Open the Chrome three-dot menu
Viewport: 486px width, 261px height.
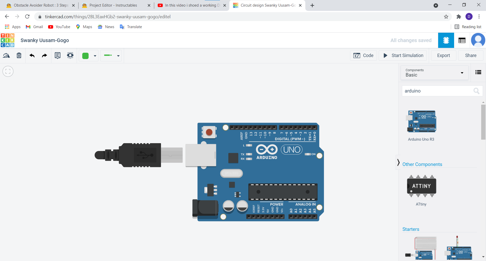(x=479, y=16)
